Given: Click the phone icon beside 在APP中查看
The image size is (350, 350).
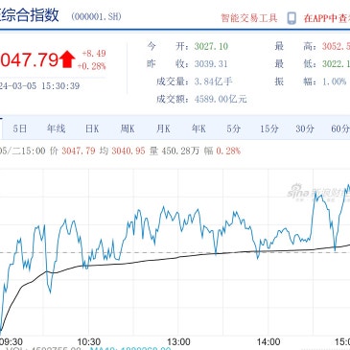Looking at the screenshot, I should tap(292, 18).
